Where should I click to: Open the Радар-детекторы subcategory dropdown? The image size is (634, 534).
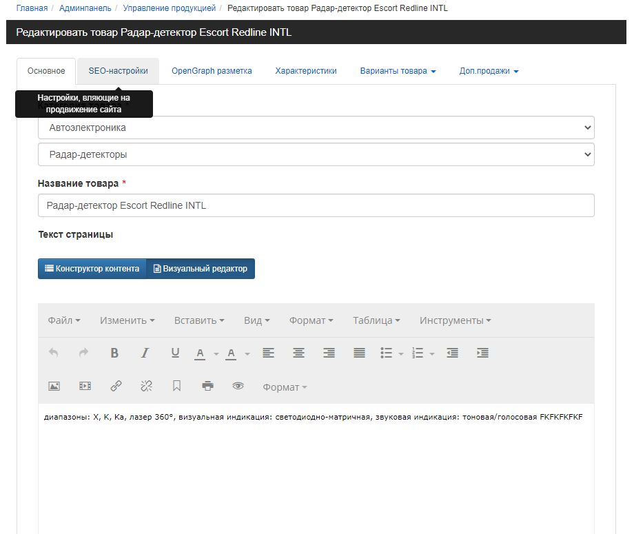[316, 154]
